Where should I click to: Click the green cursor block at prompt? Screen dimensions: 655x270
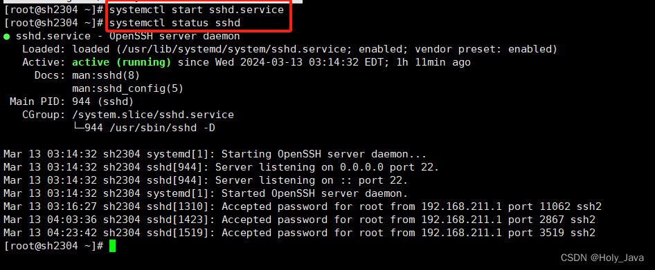[x=112, y=246]
